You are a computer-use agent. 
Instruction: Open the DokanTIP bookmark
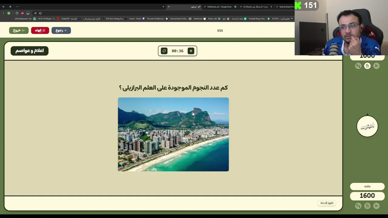coord(71,19)
